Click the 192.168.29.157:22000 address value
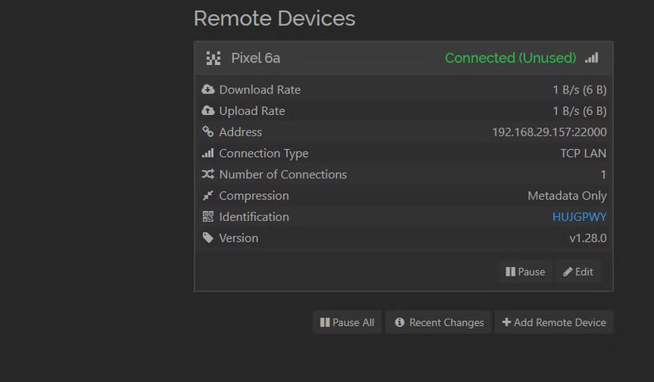This screenshot has width=654, height=382. pos(549,132)
